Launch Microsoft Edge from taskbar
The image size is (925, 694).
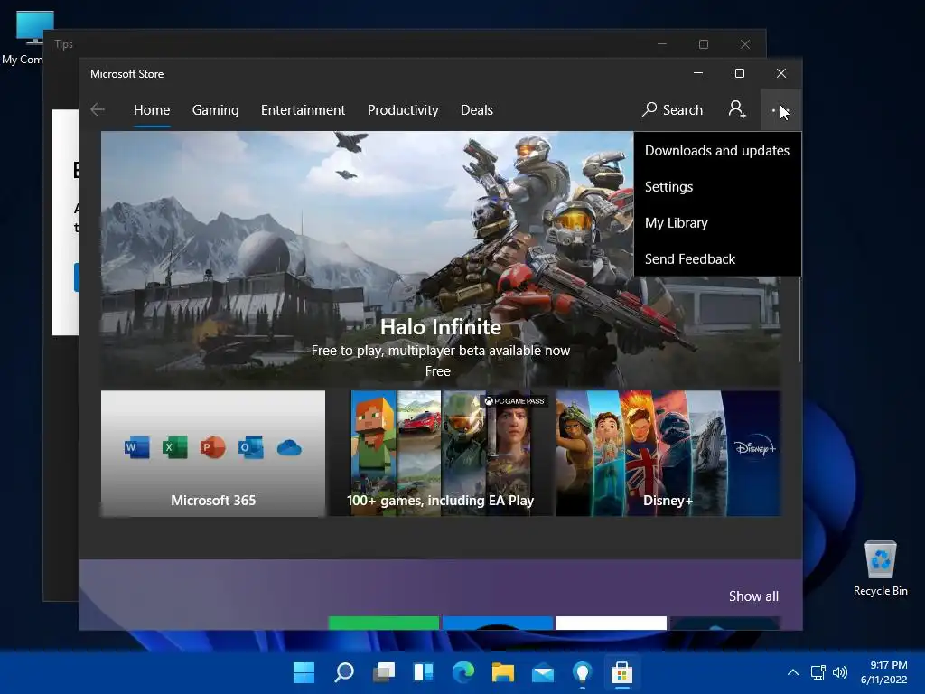pos(463,672)
